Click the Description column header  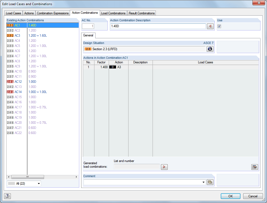140,62
